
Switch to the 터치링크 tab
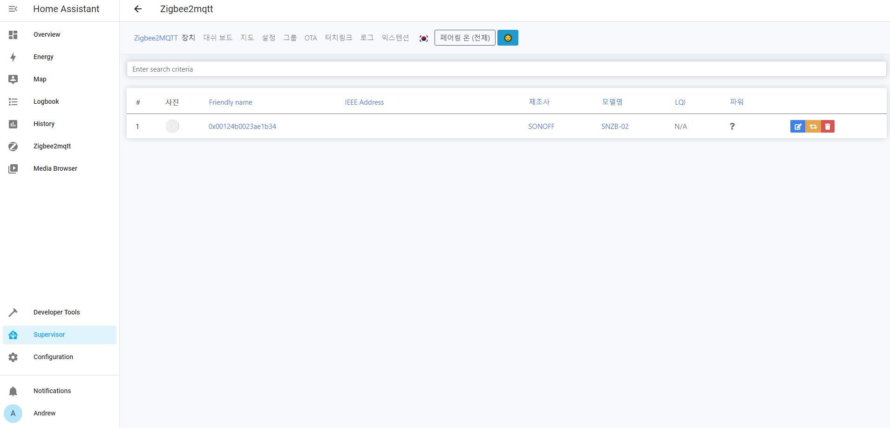pos(339,38)
